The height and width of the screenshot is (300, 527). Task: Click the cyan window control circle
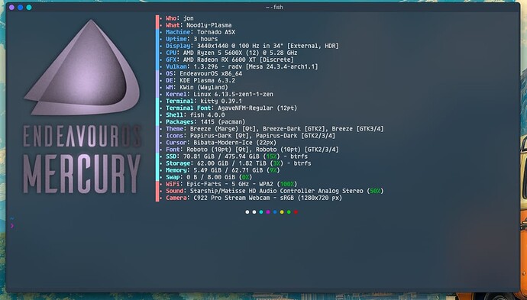(29, 7)
